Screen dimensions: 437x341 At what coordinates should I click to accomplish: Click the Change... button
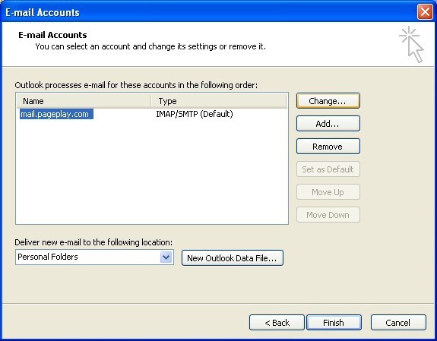(x=328, y=101)
